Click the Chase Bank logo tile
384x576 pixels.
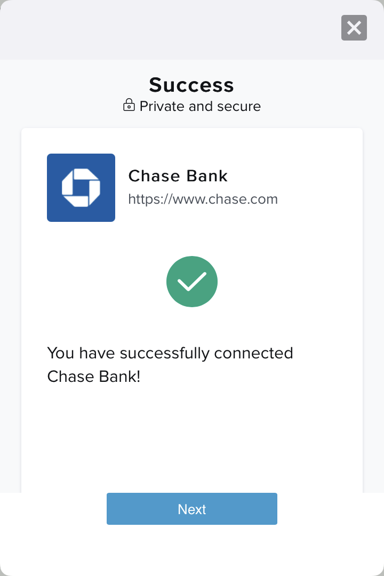[81, 188]
